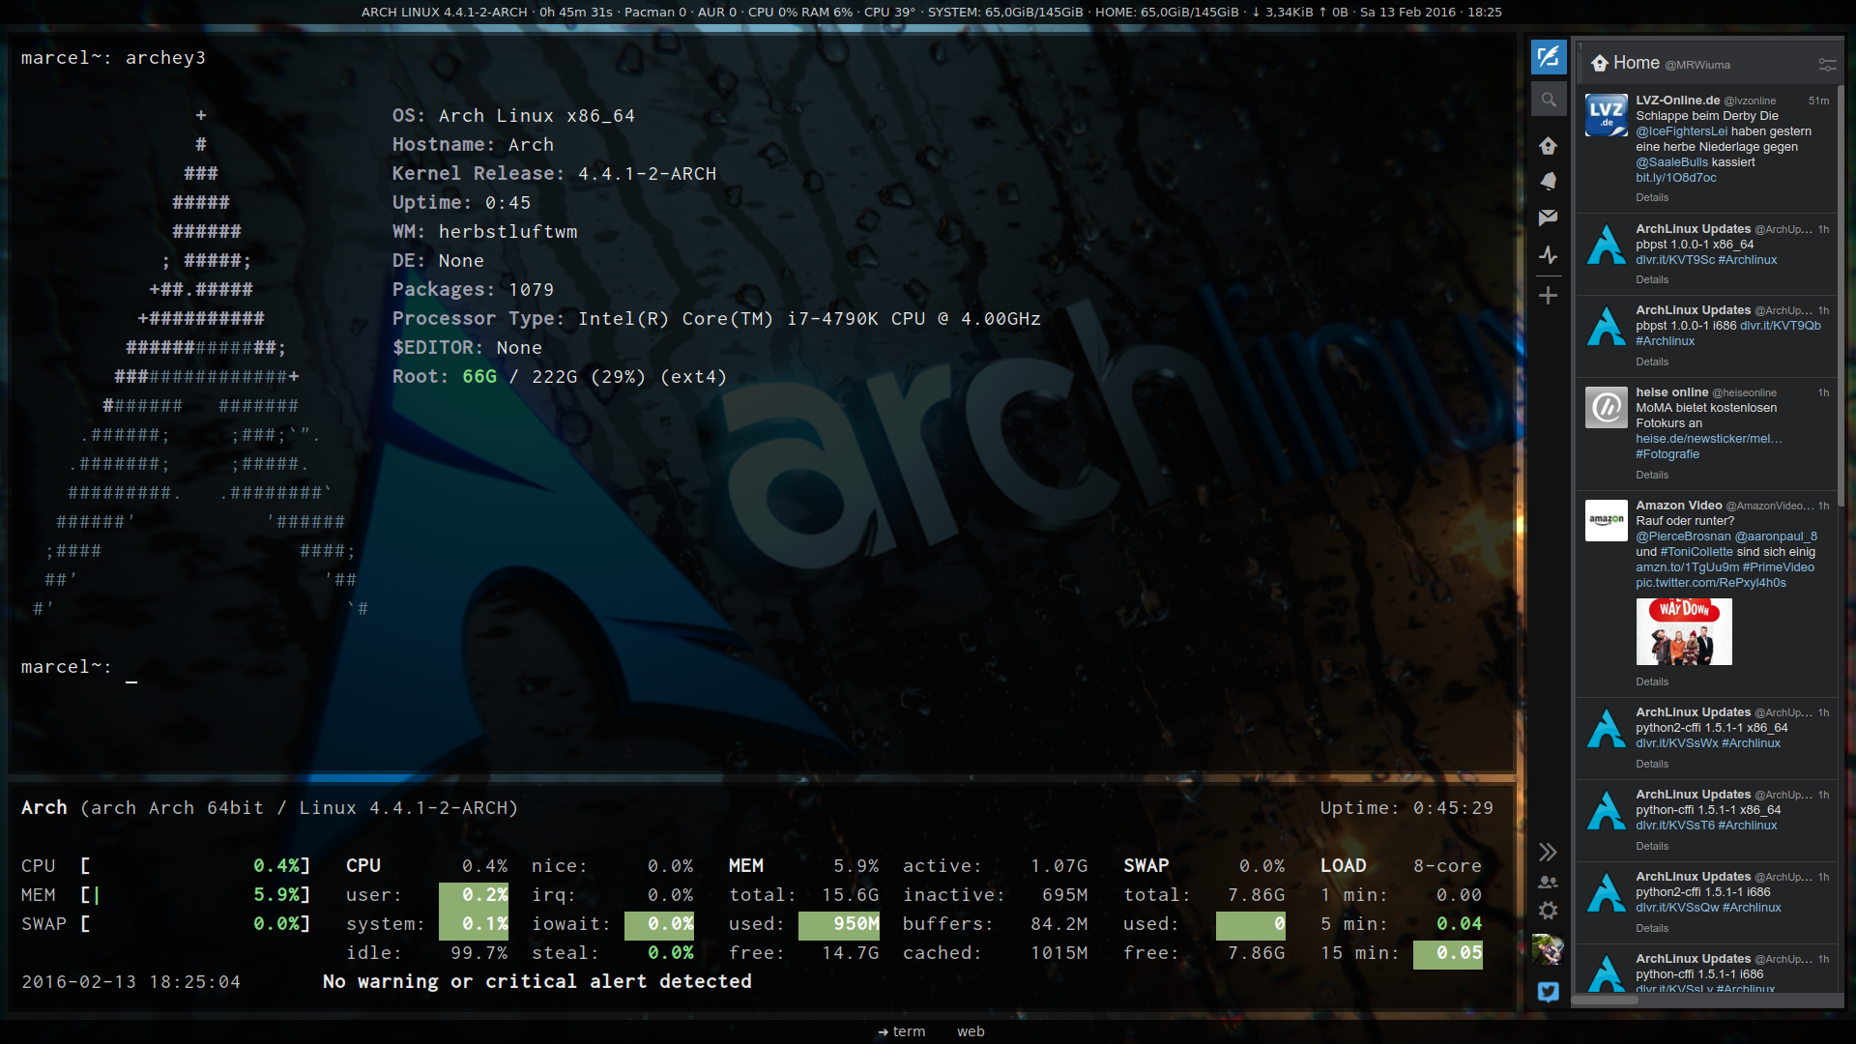The height and width of the screenshot is (1044, 1856).
Task: Click the column's horizontal scrollbar
Action: [1605, 1000]
